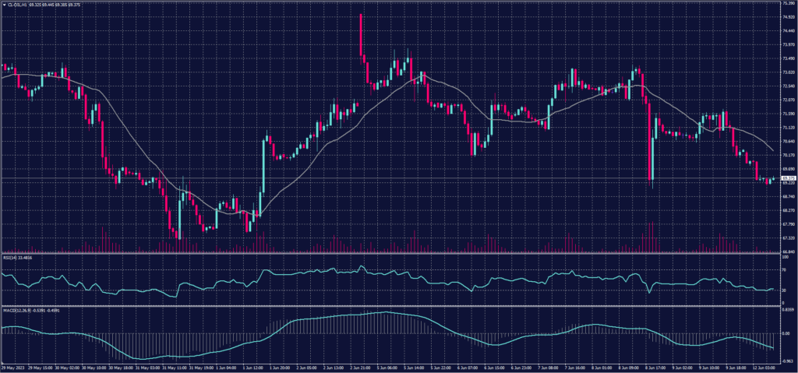Click the separator between RSI and MACD panels
This screenshot has height=373, width=798.
click(390, 306)
